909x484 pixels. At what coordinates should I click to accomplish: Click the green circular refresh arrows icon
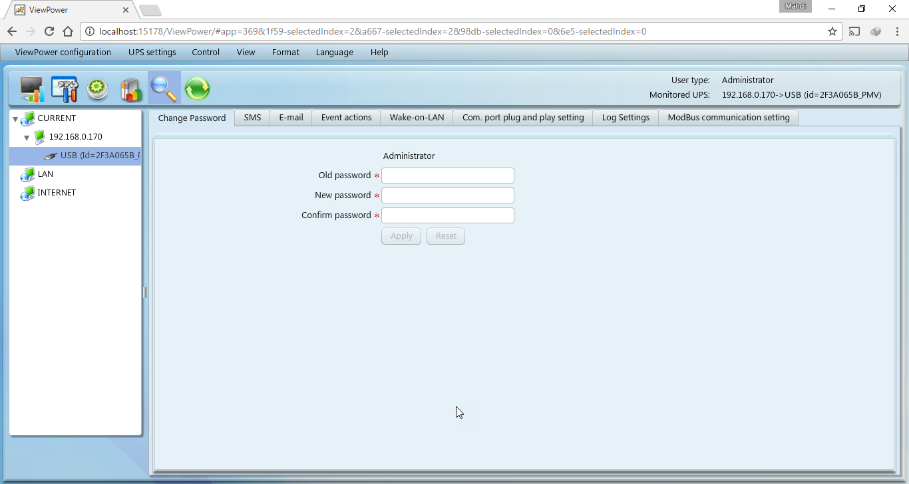pos(197,88)
